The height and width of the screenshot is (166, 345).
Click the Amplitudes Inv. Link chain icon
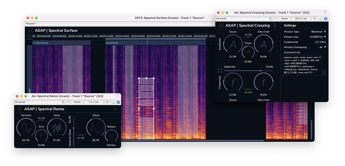248,37
